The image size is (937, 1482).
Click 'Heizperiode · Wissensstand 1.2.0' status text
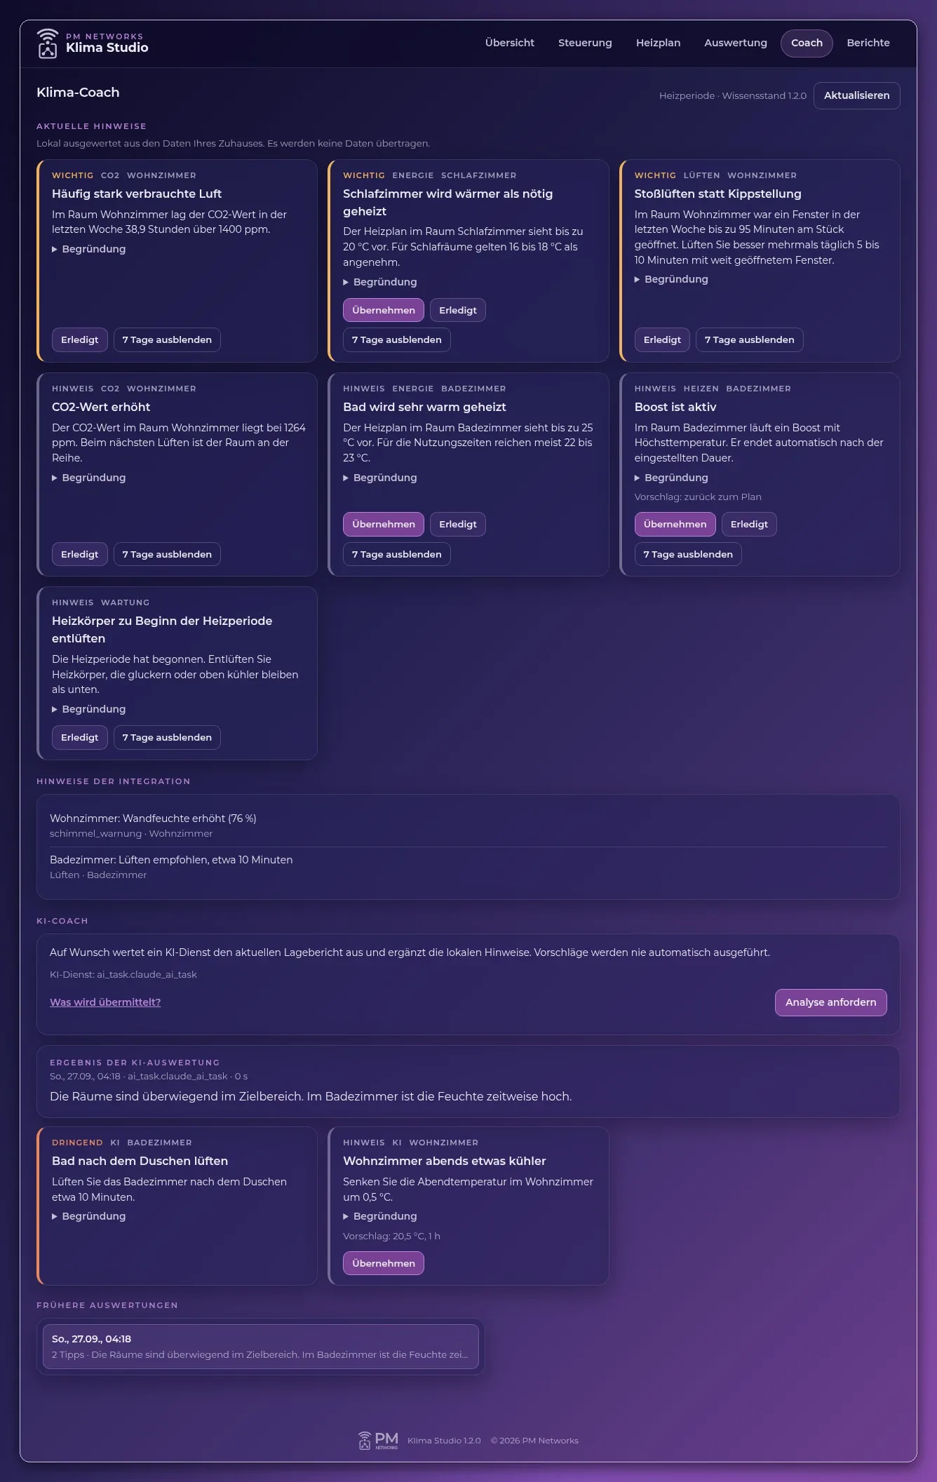pyautogui.click(x=733, y=95)
